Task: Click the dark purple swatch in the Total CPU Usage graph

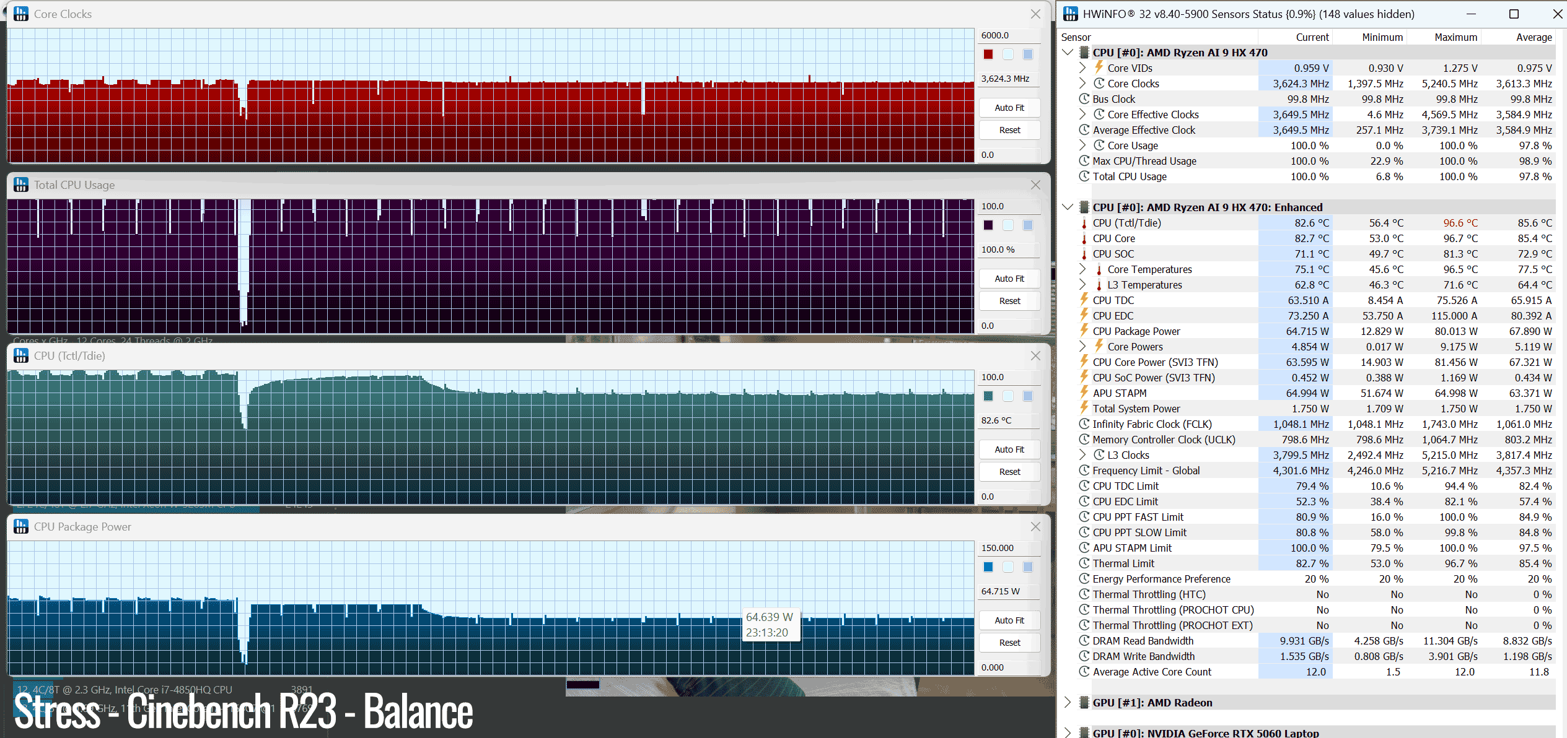Action: [988, 225]
